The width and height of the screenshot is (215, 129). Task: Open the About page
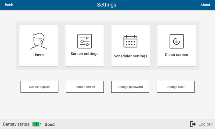coord(205,5)
